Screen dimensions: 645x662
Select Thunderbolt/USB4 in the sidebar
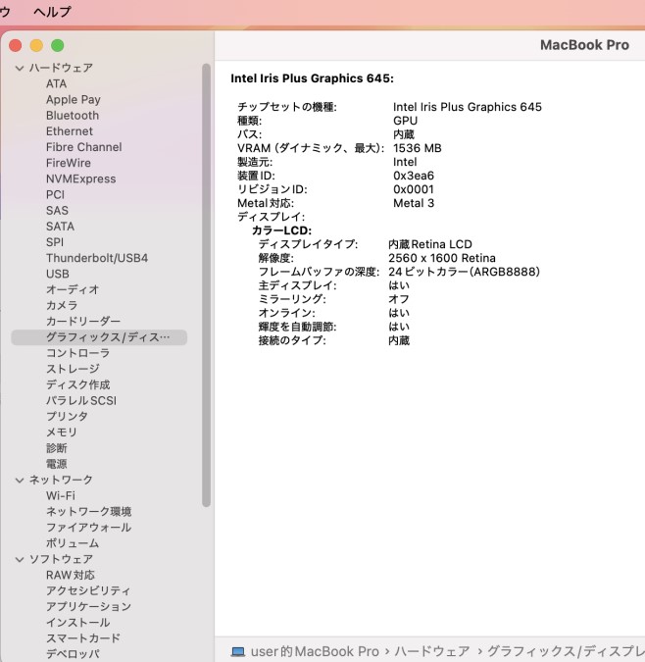97,258
